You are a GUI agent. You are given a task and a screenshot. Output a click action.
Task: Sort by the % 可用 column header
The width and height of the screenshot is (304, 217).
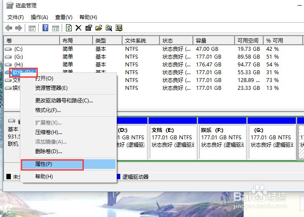[x=283, y=40]
